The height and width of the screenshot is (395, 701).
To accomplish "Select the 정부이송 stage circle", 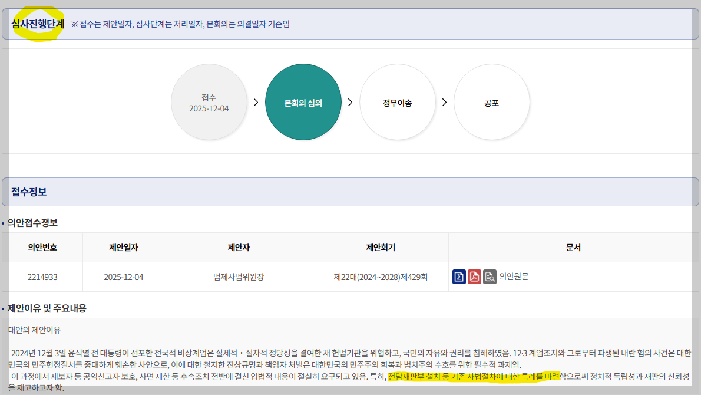I will [398, 103].
